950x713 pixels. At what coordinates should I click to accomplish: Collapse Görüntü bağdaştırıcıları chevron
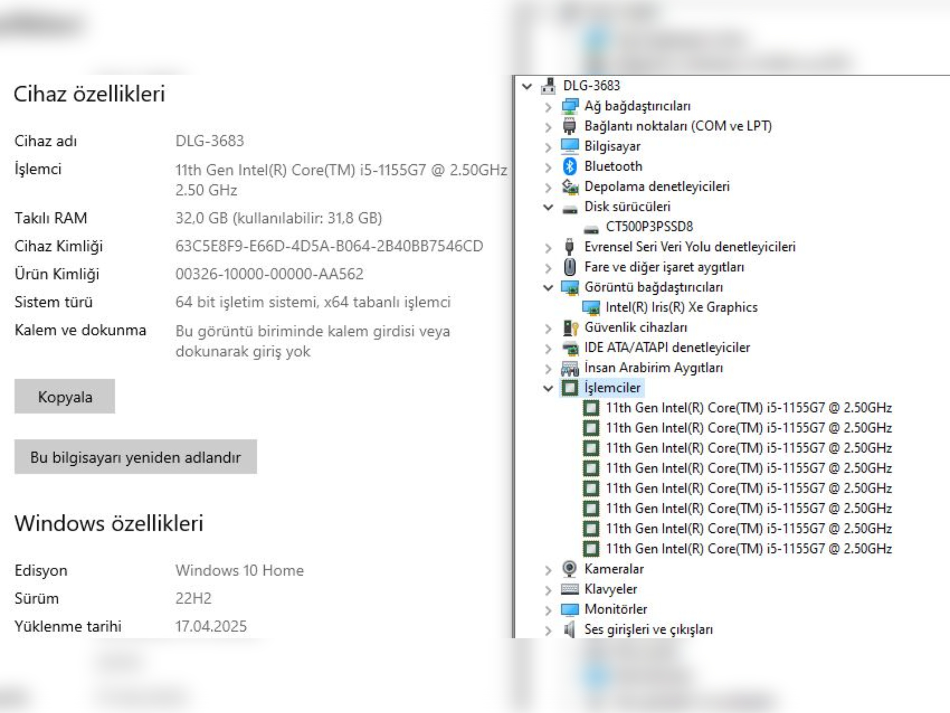point(548,288)
